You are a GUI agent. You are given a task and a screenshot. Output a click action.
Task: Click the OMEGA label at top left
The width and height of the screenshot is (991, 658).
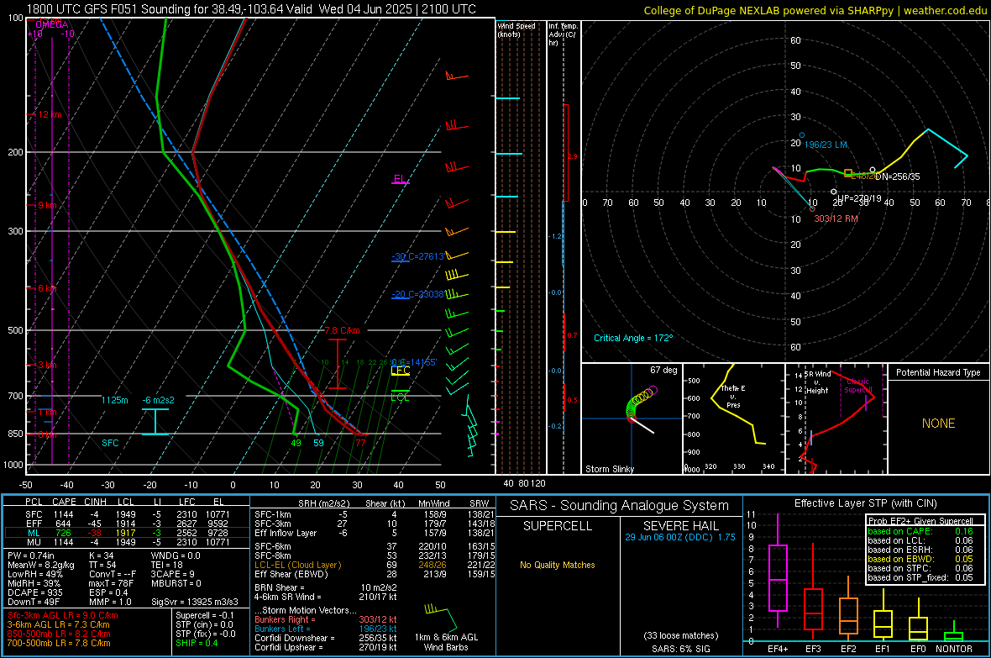tap(52, 24)
